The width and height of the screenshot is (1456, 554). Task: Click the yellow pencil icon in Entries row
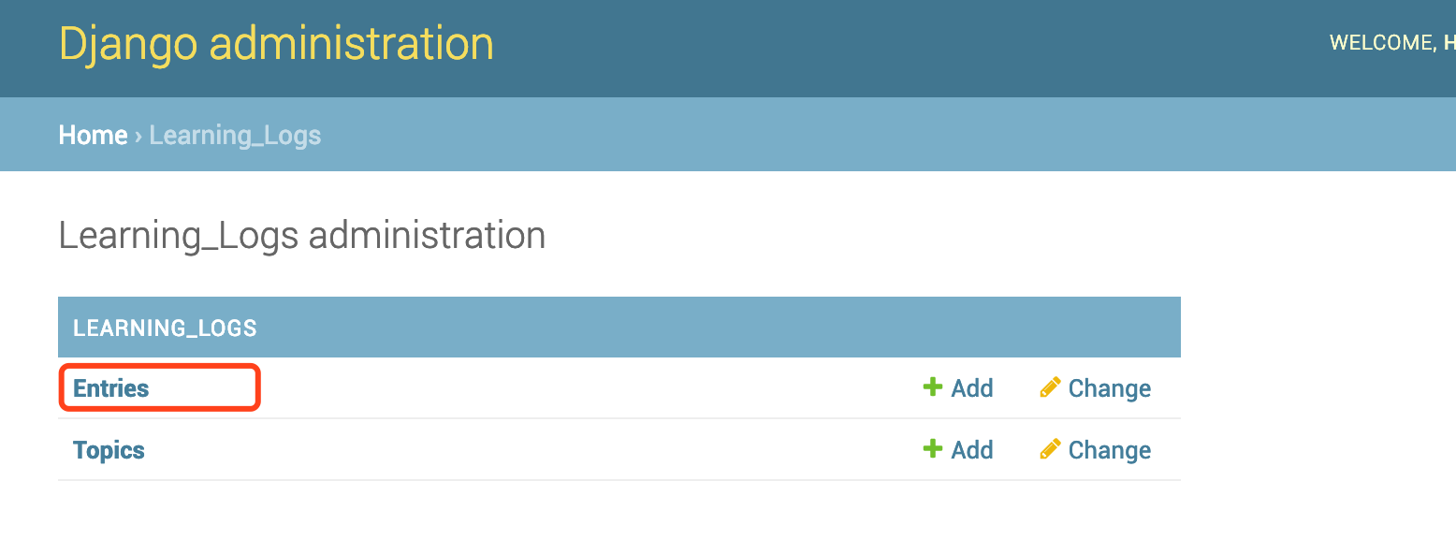1050,386
